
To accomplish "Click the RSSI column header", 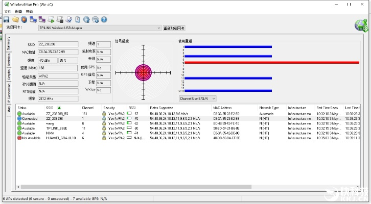I will pyautogui.click(x=132, y=108).
